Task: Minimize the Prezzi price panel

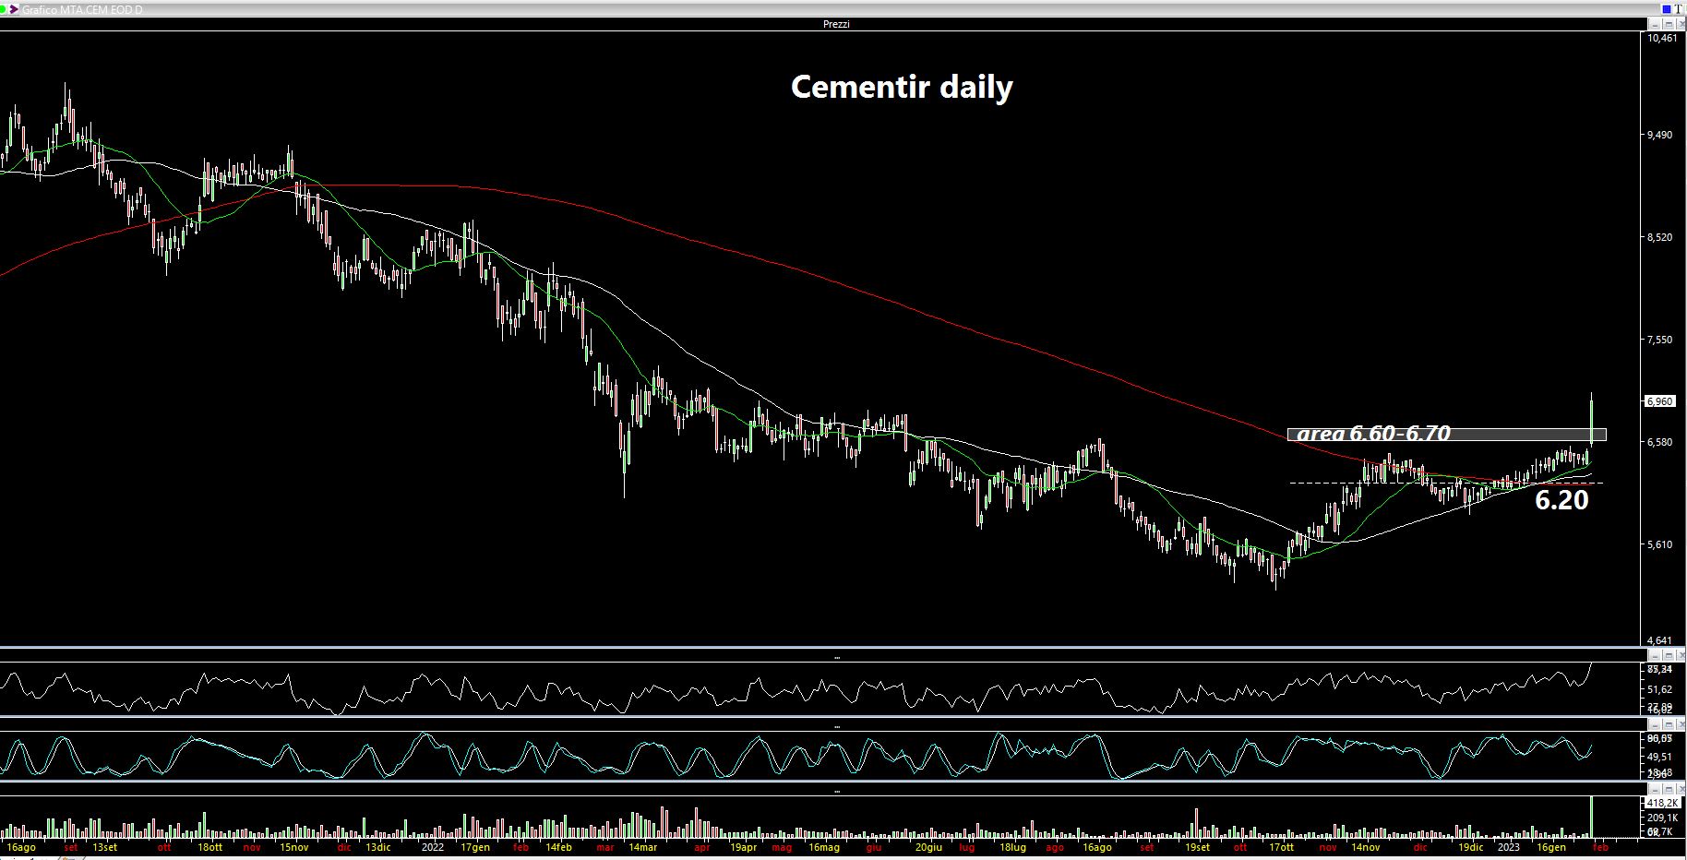Action: (1655, 24)
